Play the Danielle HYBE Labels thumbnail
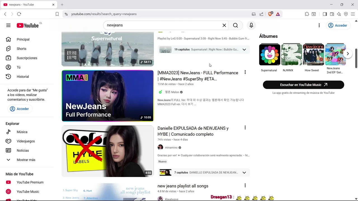 click(x=108, y=151)
